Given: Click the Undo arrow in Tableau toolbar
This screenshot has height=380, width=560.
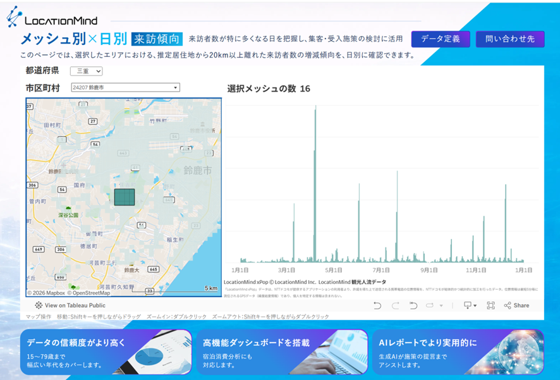Looking at the screenshot, I should pyautogui.click(x=377, y=305).
